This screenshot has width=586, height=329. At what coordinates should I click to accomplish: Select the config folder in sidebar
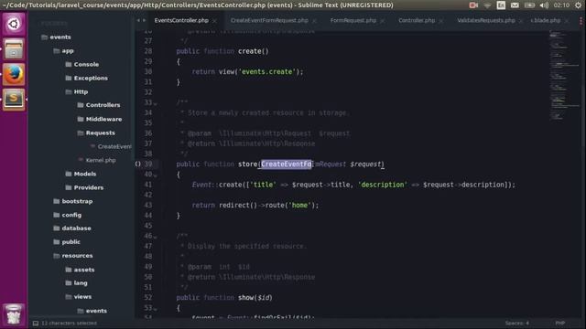coord(71,215)
